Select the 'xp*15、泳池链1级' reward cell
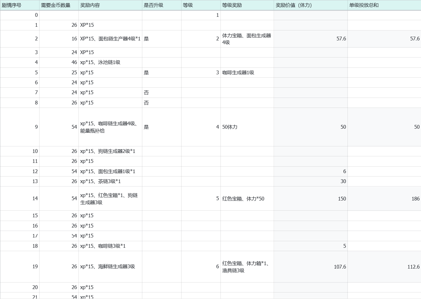 [x=110, y=62]
